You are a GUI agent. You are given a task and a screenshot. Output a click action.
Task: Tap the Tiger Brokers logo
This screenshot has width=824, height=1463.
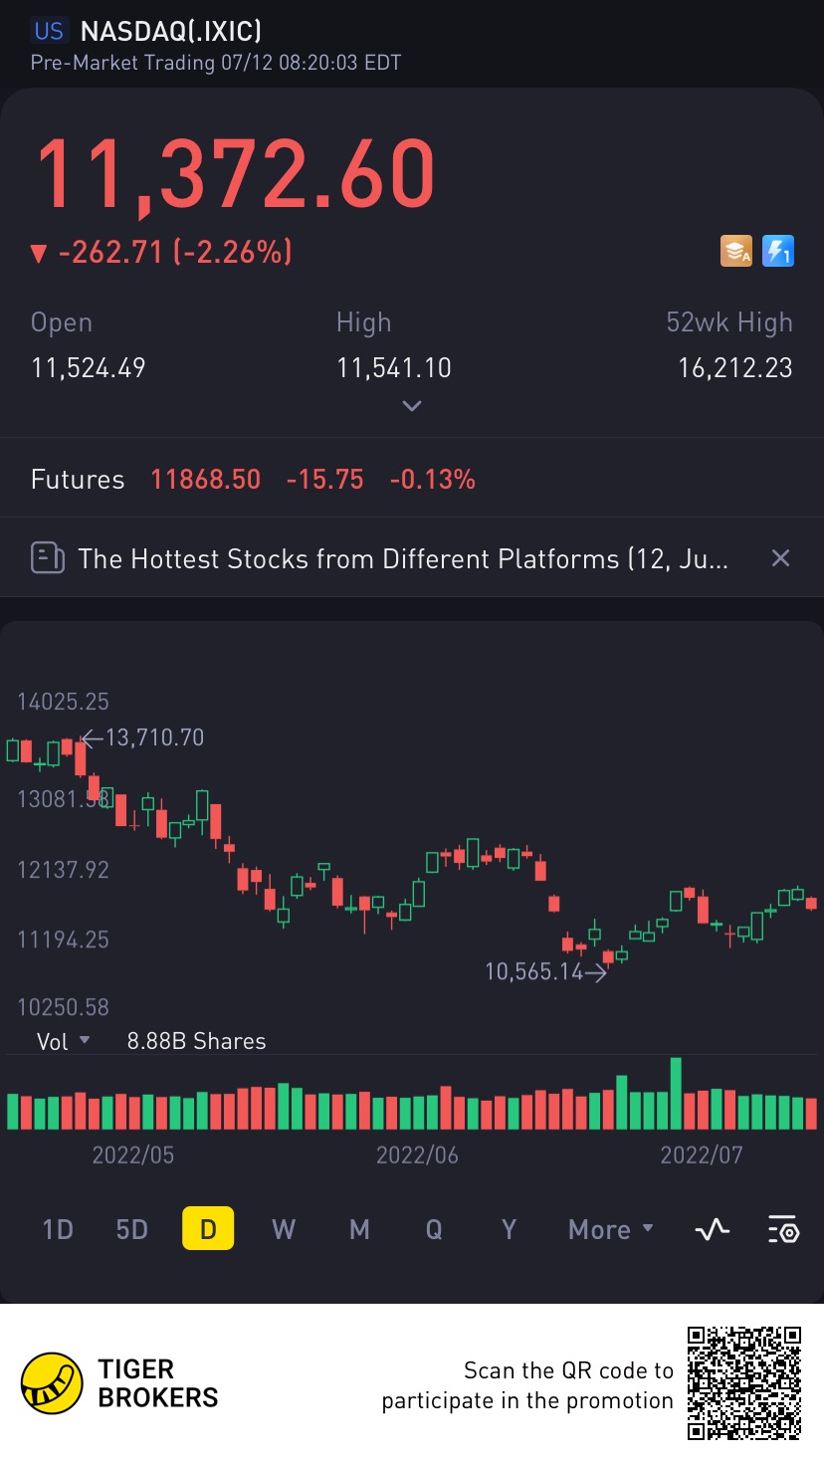tap(52, 1383)
